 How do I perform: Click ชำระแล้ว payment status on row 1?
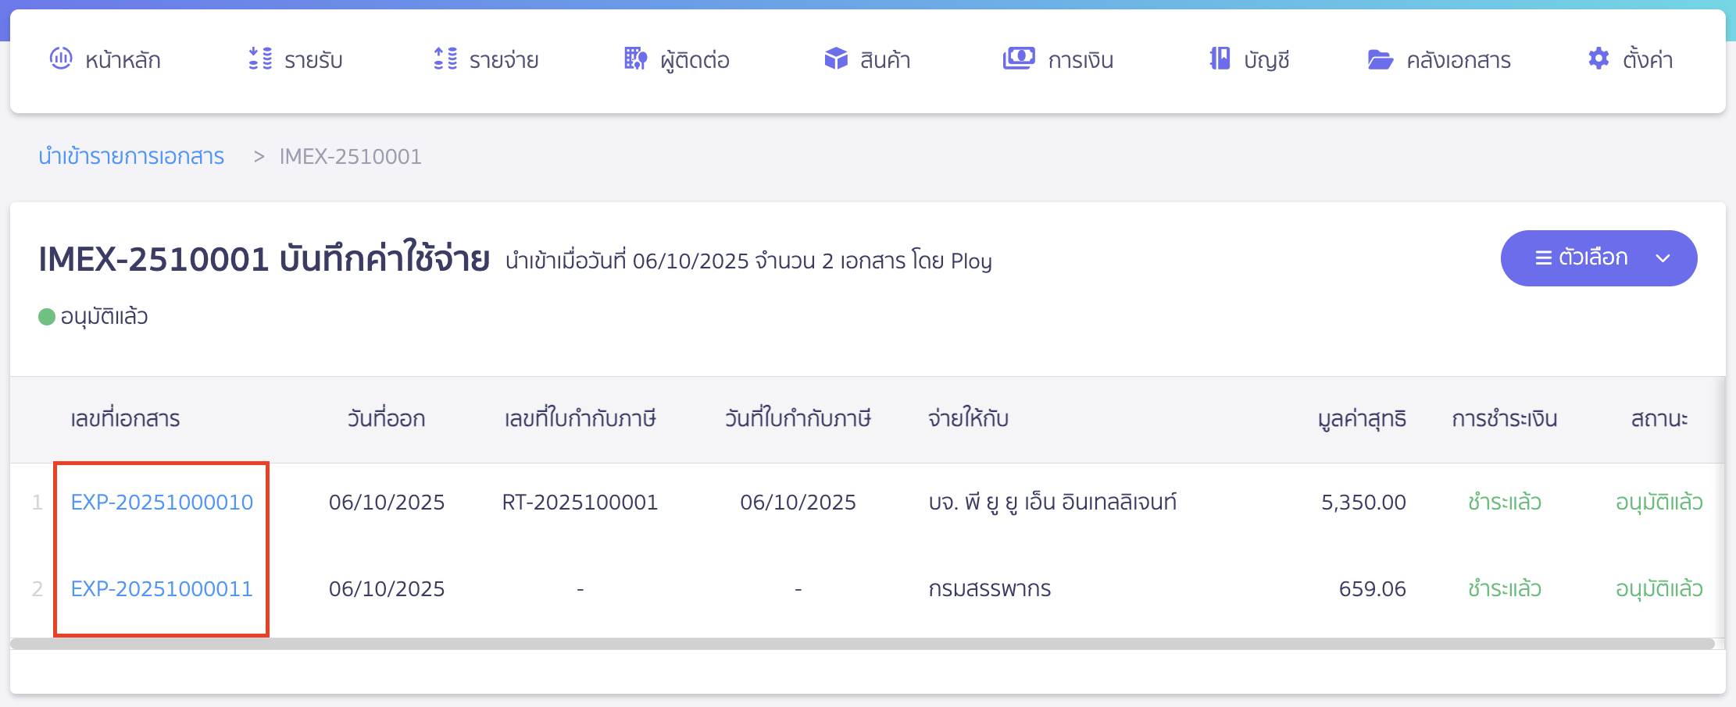(1502, 503)
